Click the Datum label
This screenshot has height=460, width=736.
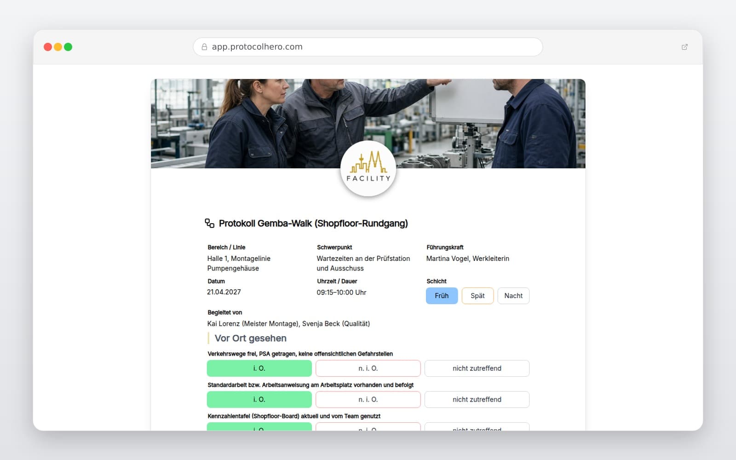216,282
